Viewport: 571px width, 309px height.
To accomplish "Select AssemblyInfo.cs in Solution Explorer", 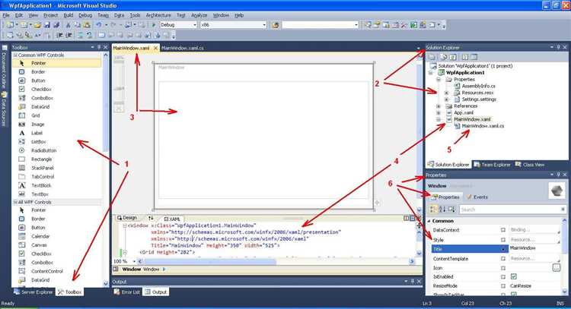I will (478, 87).
